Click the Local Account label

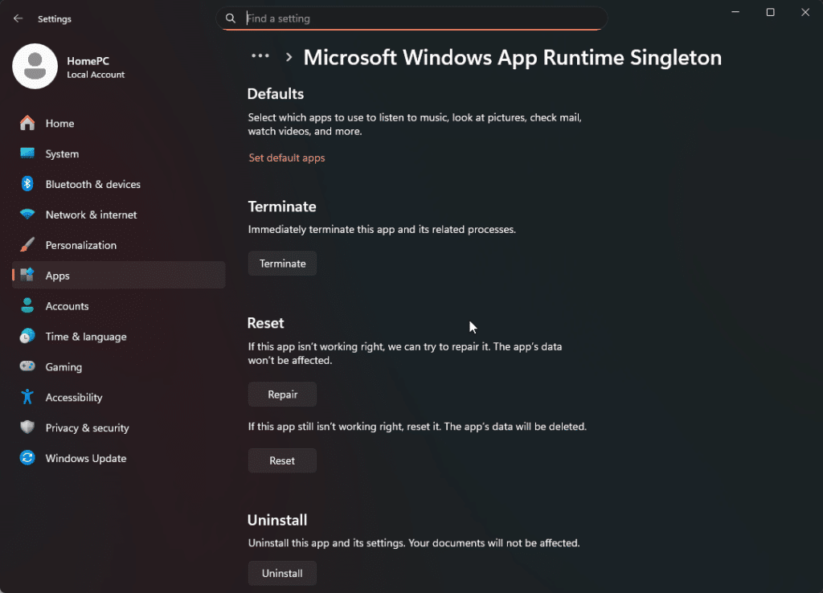coord(96,75)
